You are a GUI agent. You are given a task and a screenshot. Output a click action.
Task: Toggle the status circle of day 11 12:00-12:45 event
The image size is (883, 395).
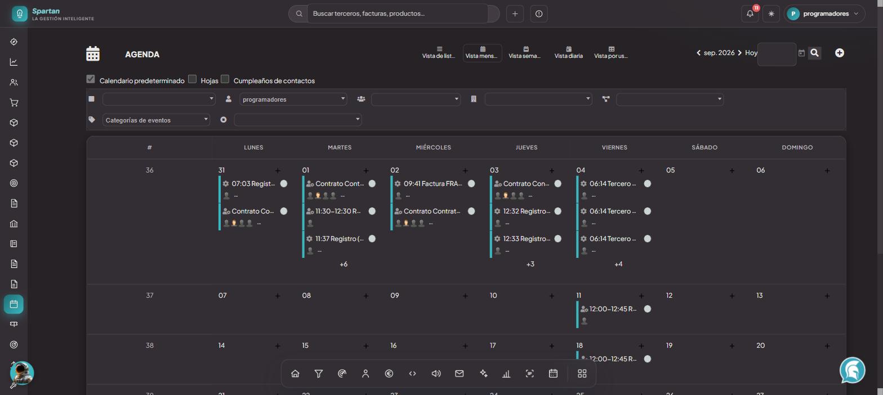tap(648, 309)
